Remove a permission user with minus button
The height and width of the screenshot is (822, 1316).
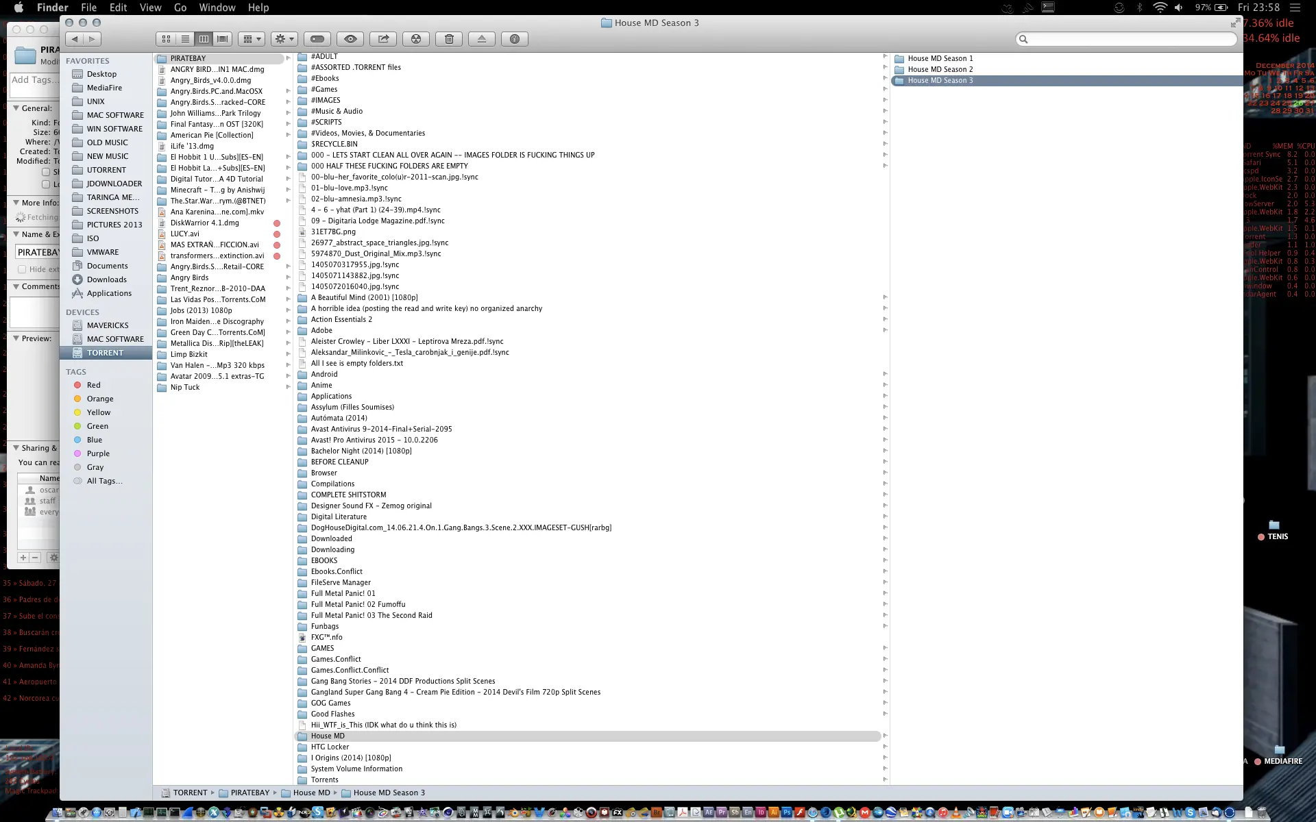click(x=36, y=558)
